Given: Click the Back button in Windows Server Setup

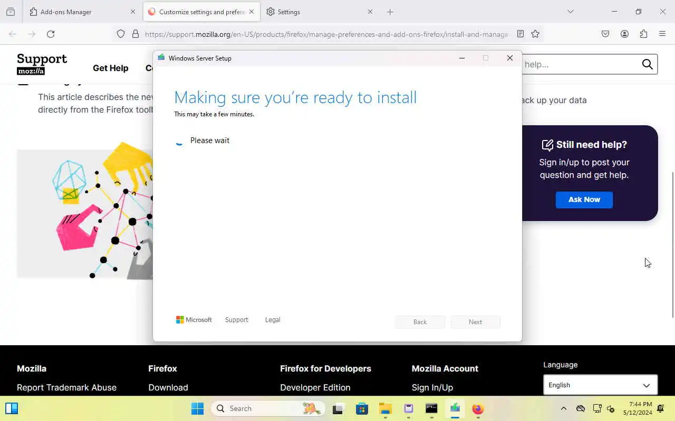Looking at the screenshot, I should tap(420, 322).
